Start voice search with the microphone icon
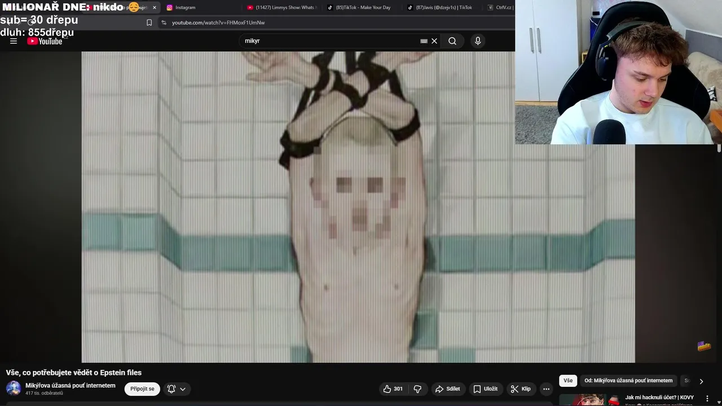Viewport: 722px width, 406px height. (478, 41)
